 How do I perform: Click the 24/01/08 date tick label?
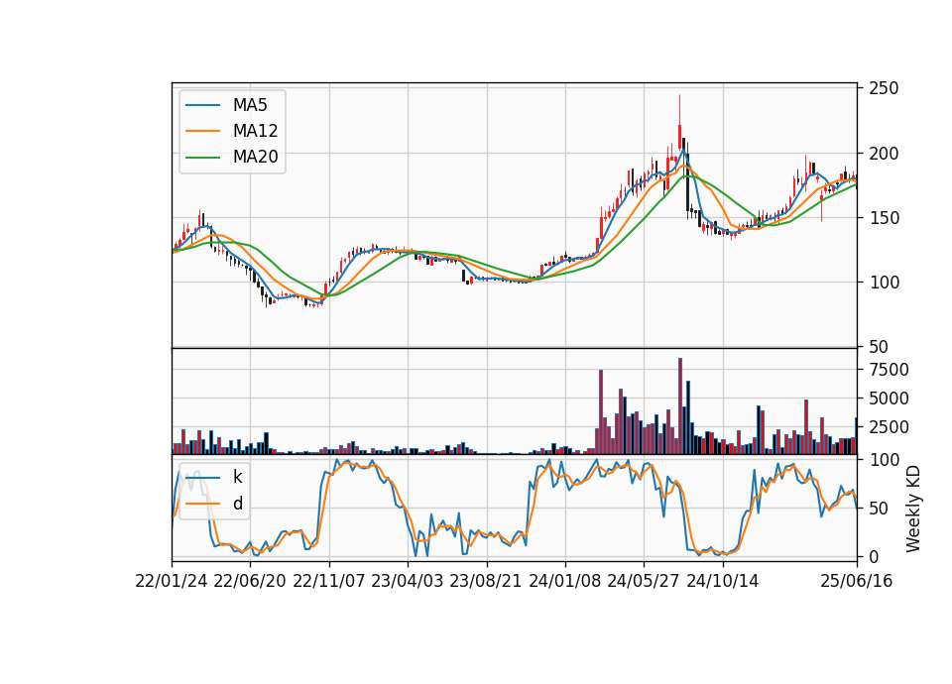[564, 581]
